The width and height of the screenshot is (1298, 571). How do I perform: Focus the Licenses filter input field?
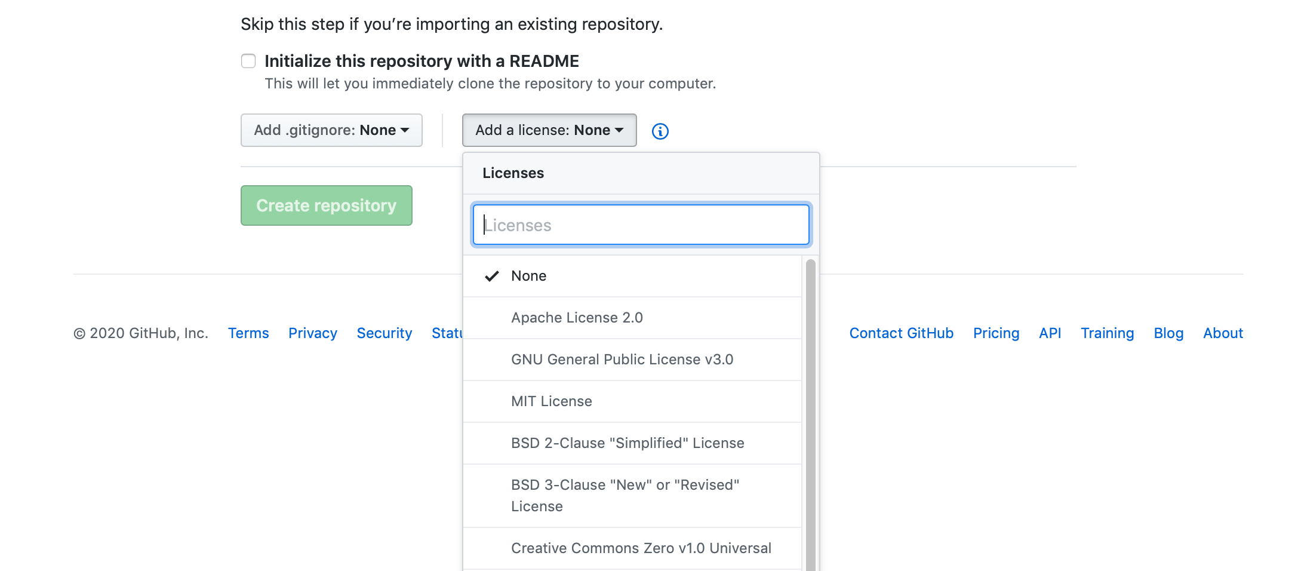tap(641, 225)
